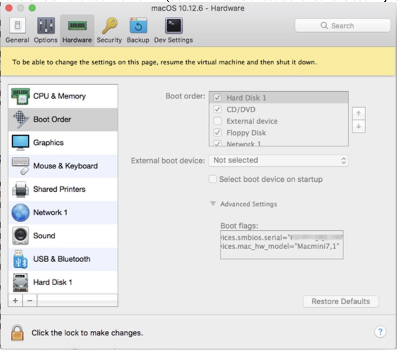Move boot item down with arrow
Viewport: 398px width, 353px height.
(x=359, y=126)
